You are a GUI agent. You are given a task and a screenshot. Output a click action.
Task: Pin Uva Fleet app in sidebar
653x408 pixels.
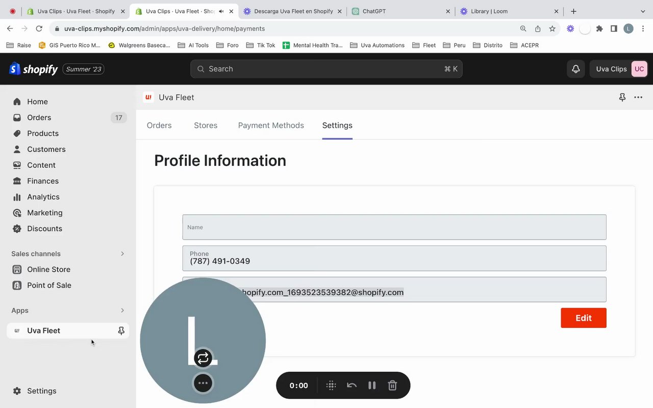click(x=121, y=330)
